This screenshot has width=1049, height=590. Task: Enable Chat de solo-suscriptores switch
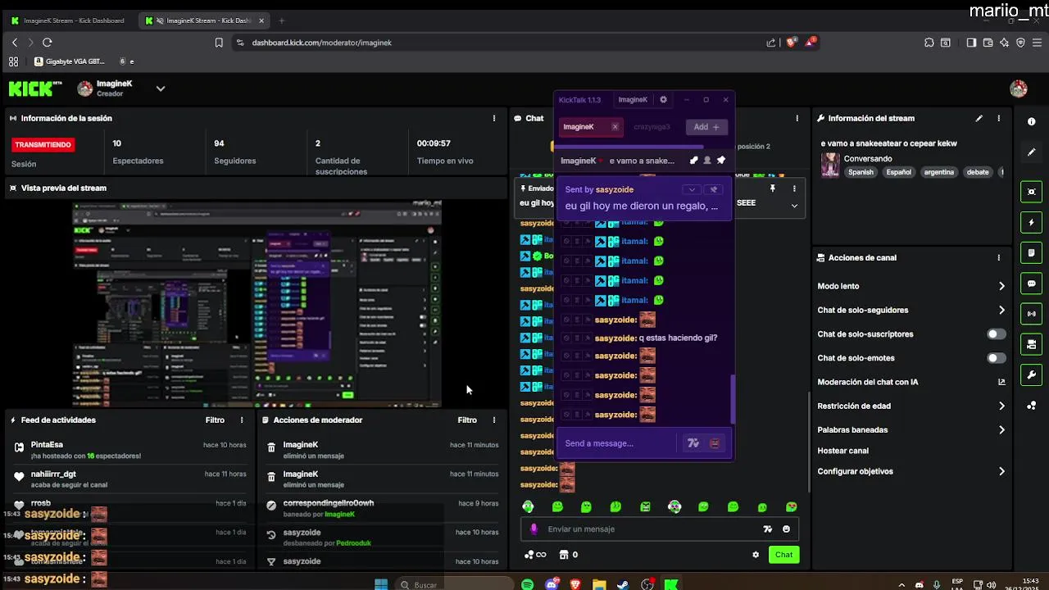point(996,334)
